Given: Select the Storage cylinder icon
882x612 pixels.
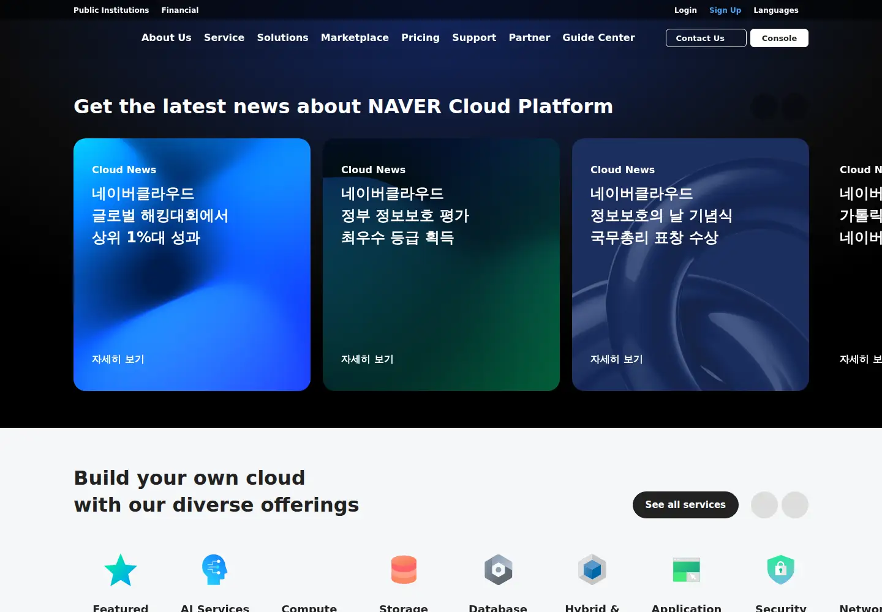Looking at the screenshot, I should tap(404, 570).
